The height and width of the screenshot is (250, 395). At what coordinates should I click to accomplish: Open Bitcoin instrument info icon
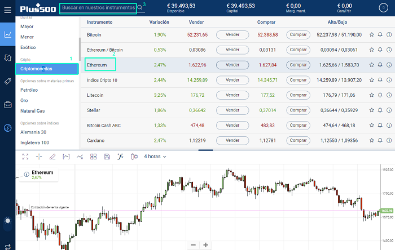click(x=389, y=35)
